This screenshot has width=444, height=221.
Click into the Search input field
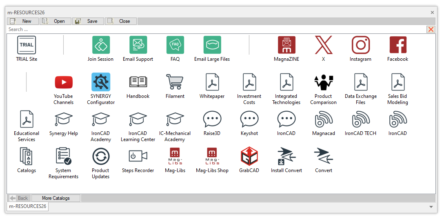(204, 29)
